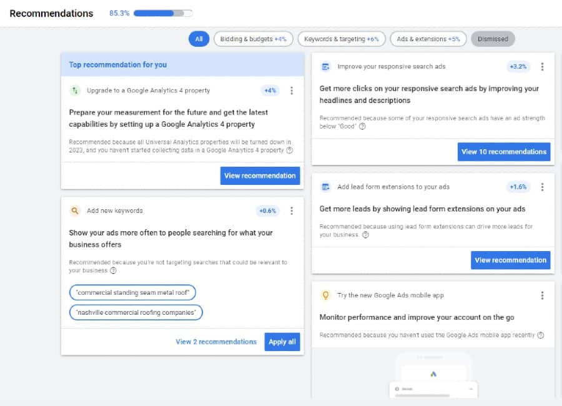Click help icon after mobile app recently text

coord(541,335)
